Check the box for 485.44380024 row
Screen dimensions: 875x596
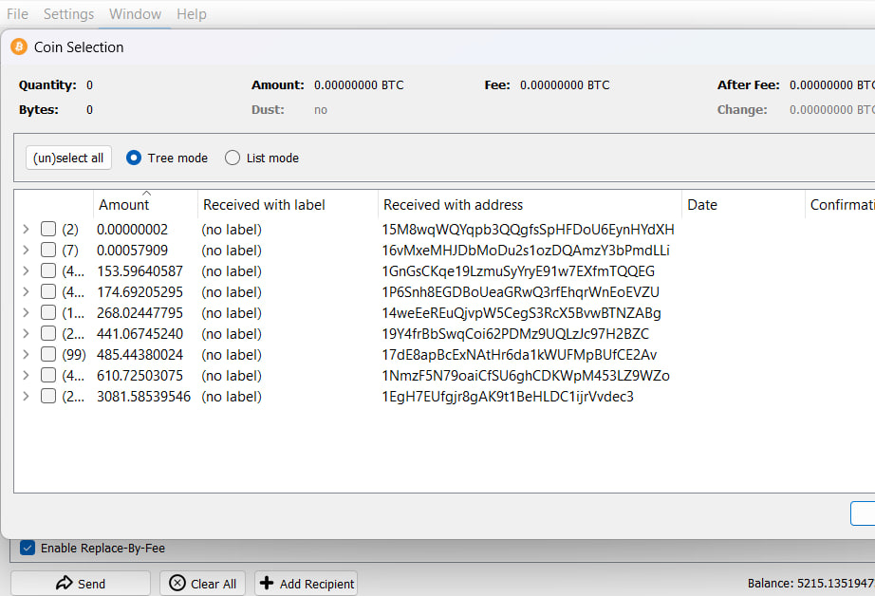click(48, 354)
